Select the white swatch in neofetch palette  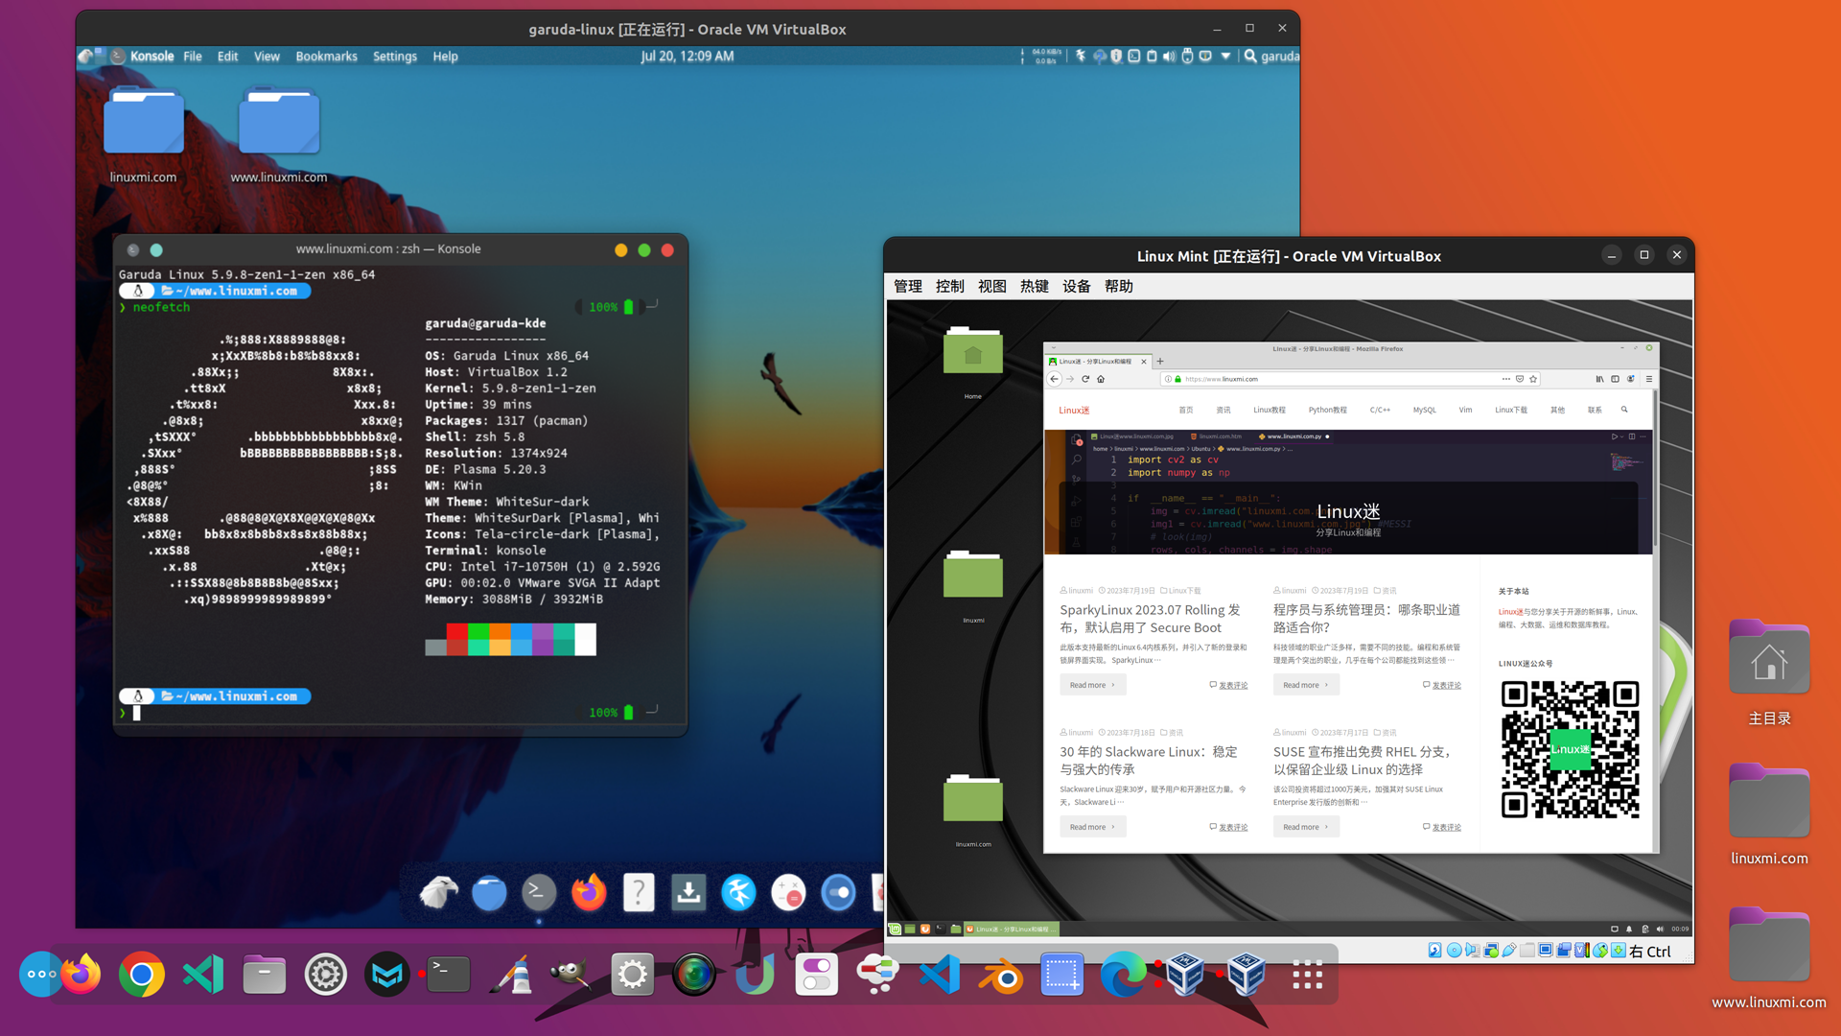click(585, 640)
